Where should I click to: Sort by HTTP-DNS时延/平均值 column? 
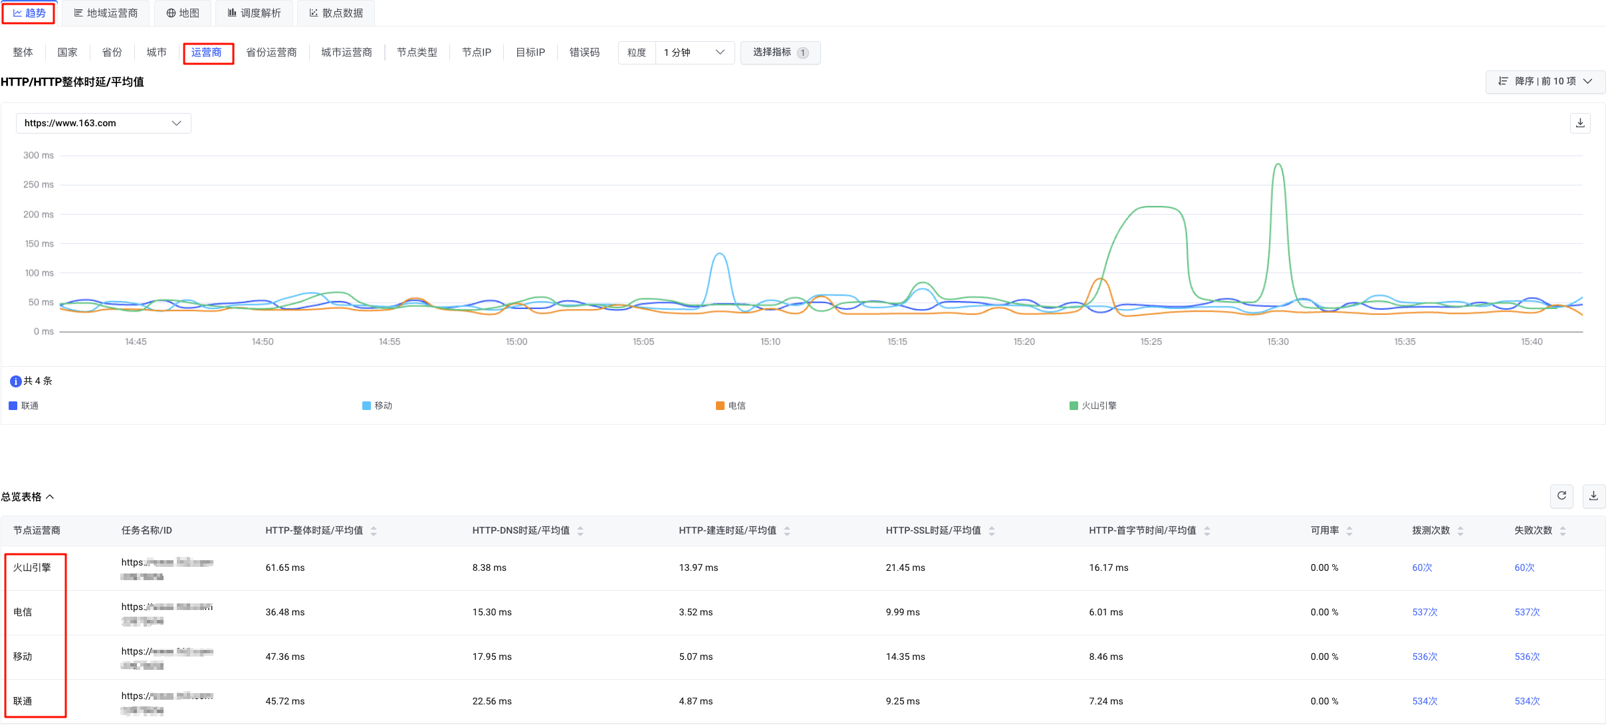click(580, 531)
